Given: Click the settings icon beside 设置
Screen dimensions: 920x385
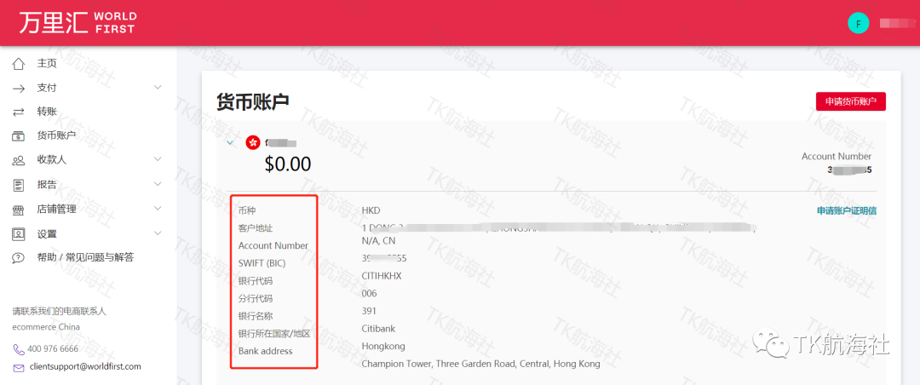Looking at the screenshot, I should coord(19,233).
